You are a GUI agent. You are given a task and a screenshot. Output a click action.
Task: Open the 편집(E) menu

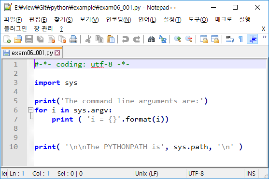click(38, 20)
